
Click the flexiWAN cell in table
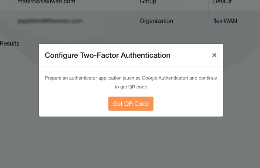[234, 21]
